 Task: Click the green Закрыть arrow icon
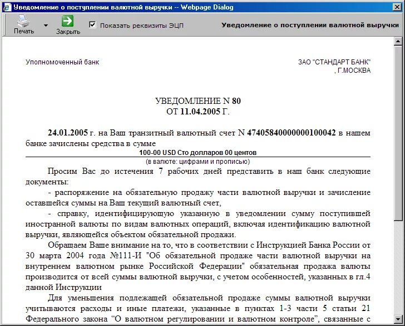click(67, 21)
